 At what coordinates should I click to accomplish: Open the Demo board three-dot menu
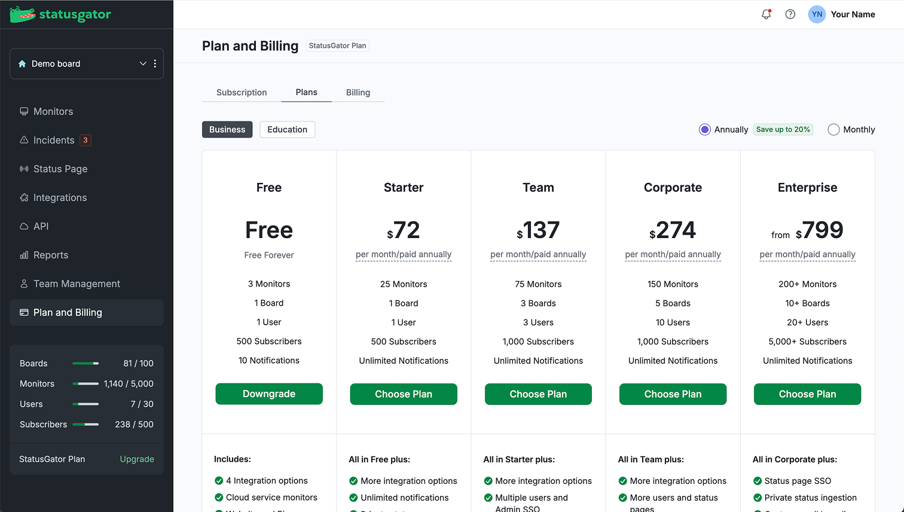point(155,63)
